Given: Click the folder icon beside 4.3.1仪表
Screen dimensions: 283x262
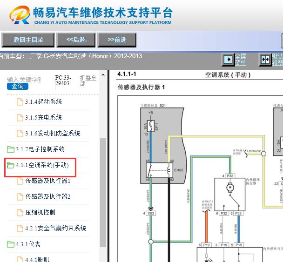Looking at the screenshot, I should [11, 244].
